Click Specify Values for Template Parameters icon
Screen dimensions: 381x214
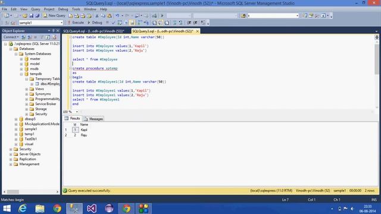point(202,23)
